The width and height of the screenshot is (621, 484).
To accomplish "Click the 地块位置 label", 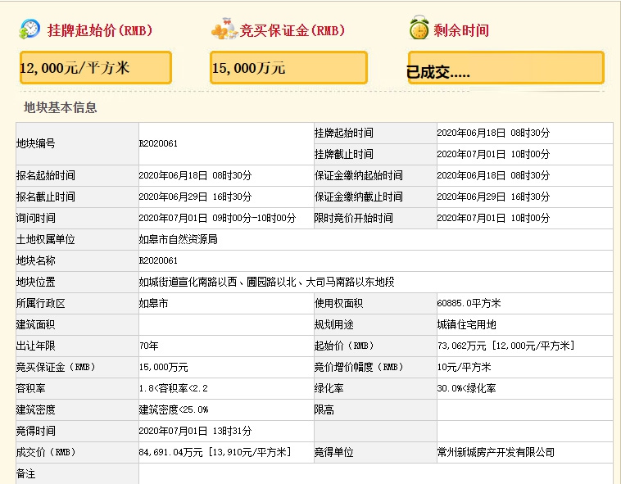I will pyautogui.click(x=36, y=283).
